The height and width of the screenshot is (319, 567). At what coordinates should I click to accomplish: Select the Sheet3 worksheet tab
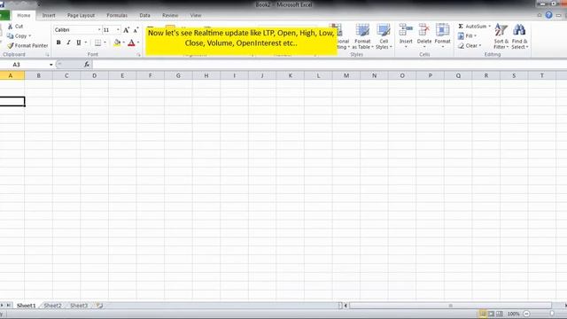pos(79,306)
